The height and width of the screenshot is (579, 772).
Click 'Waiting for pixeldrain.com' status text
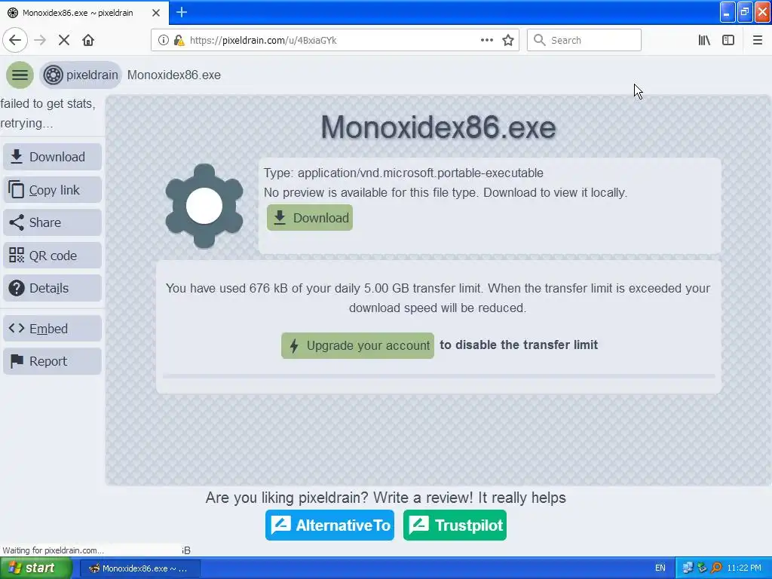[x=54, y=550]
